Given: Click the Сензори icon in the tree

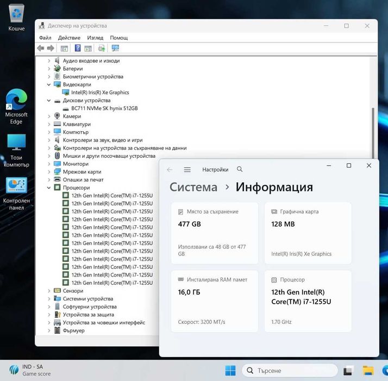Looking at the screenshot, I should pos(57,291).
